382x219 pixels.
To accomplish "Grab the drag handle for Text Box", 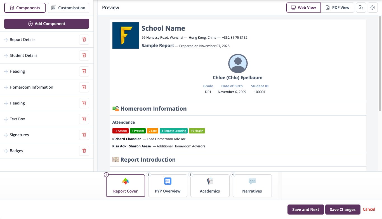I will 6,119.
